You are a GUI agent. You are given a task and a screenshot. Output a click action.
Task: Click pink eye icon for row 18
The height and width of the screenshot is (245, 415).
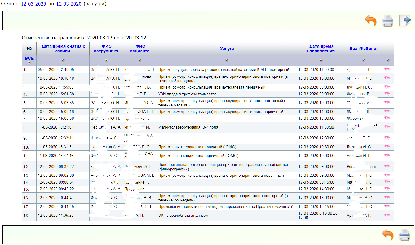pyautogui.click(x=387, y=215)
